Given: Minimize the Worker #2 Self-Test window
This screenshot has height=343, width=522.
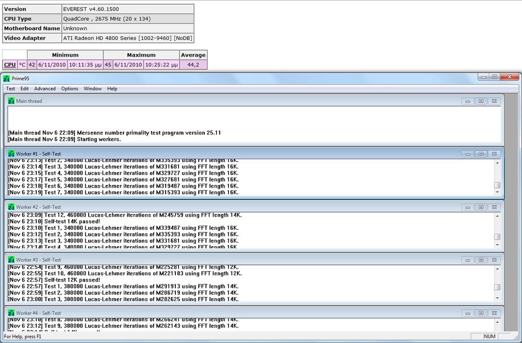Looking at the screenshot, I should click(x=468, y=207).
